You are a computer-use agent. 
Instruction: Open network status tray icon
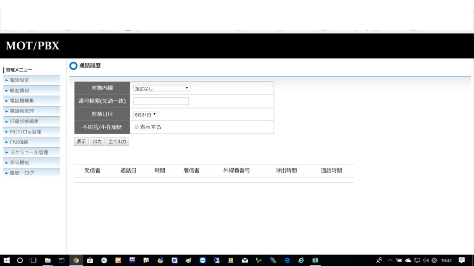point(417,260)
